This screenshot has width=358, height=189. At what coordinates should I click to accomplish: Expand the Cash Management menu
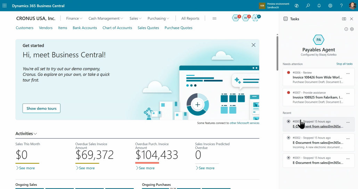click(106, 18)
